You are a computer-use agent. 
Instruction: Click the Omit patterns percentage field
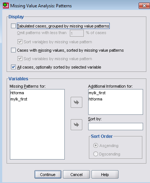point(77,33)
